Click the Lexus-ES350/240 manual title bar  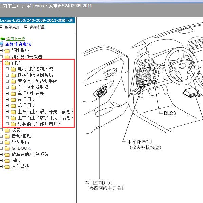coord(37,20)
